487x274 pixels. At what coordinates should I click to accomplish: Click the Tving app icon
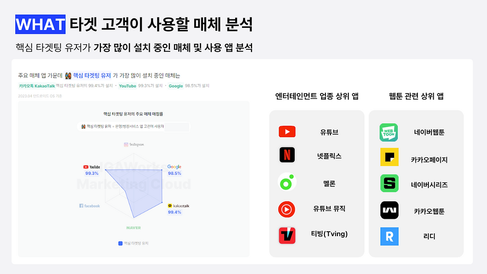(287, 236)
